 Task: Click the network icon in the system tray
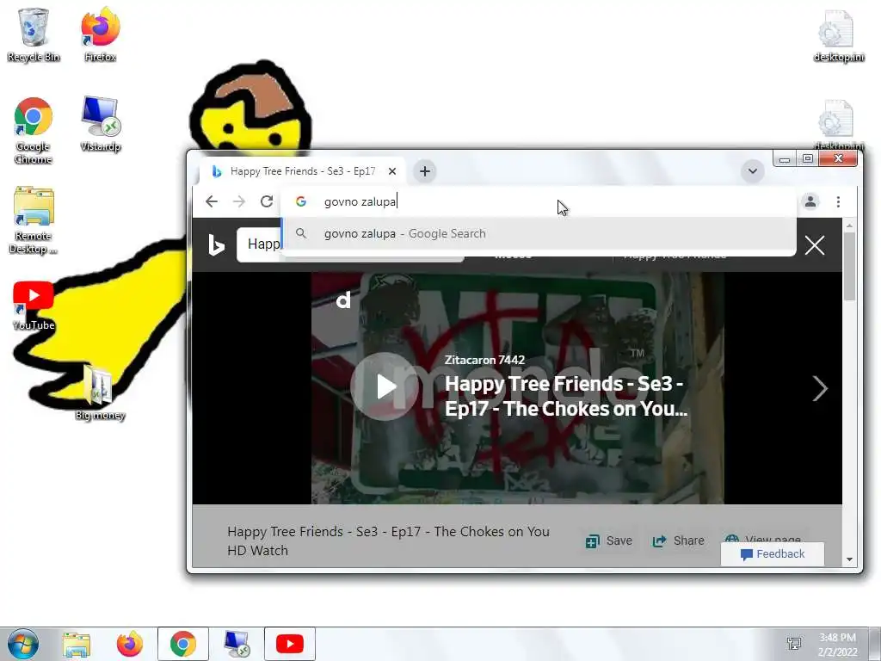794,644
